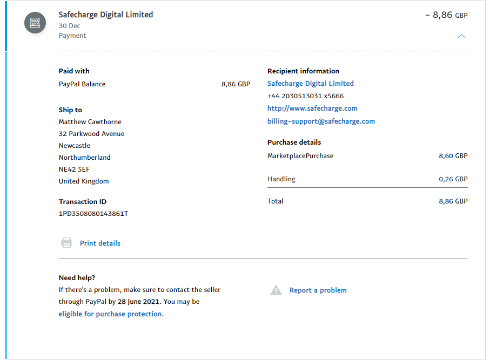Click the NE42 5EF postcode line
Screen dimensions: 490x360
pyautogui.click(x=75, y=169)
